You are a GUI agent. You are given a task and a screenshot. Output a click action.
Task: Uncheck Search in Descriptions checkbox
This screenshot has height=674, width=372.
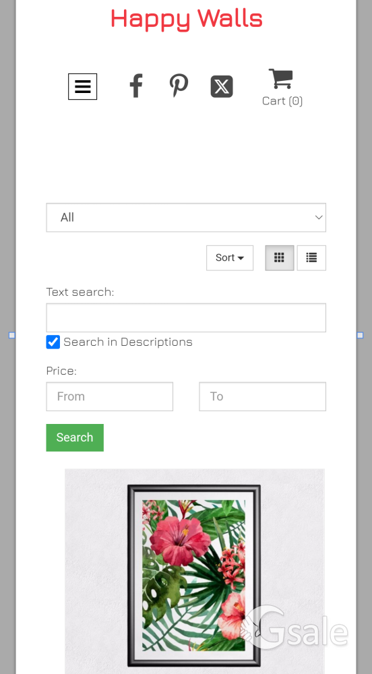[53, 342]
